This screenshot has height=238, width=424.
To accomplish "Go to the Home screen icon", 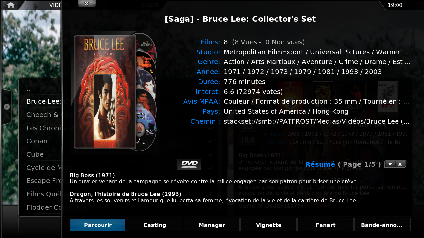I will [x=11, y=5].
